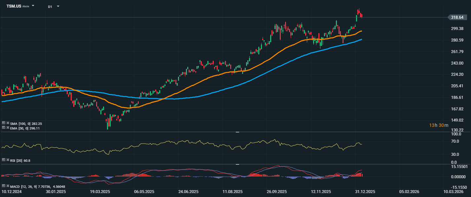Open settings for the EMA 50 indicator

tap(4, 127)
